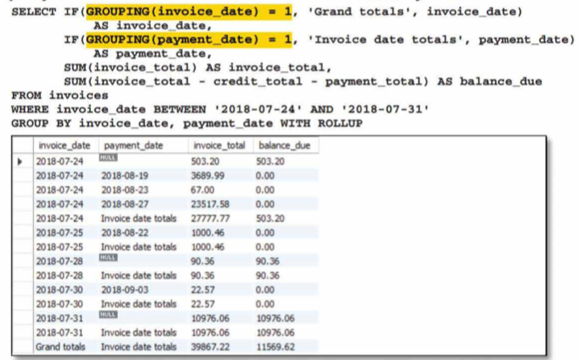Click the 67.00 invoice total cell
The image size is (578, 360).
pos(204,190)
